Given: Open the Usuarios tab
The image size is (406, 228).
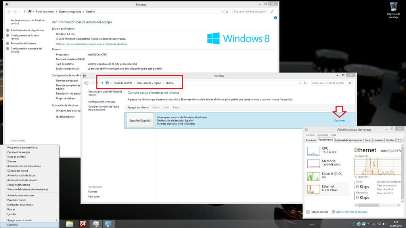Looking at the screenshot, I should [378, 140].
